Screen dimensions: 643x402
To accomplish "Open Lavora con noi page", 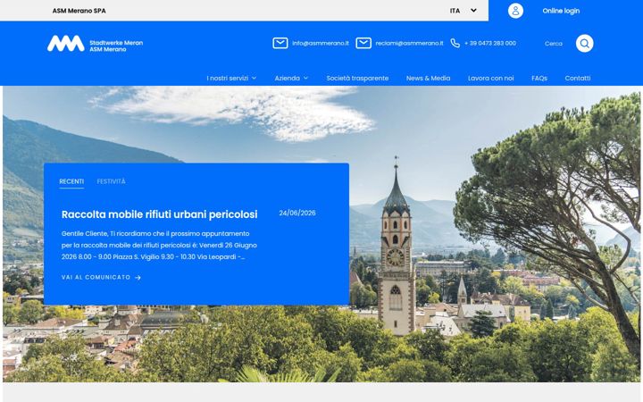I will (490, 78).
